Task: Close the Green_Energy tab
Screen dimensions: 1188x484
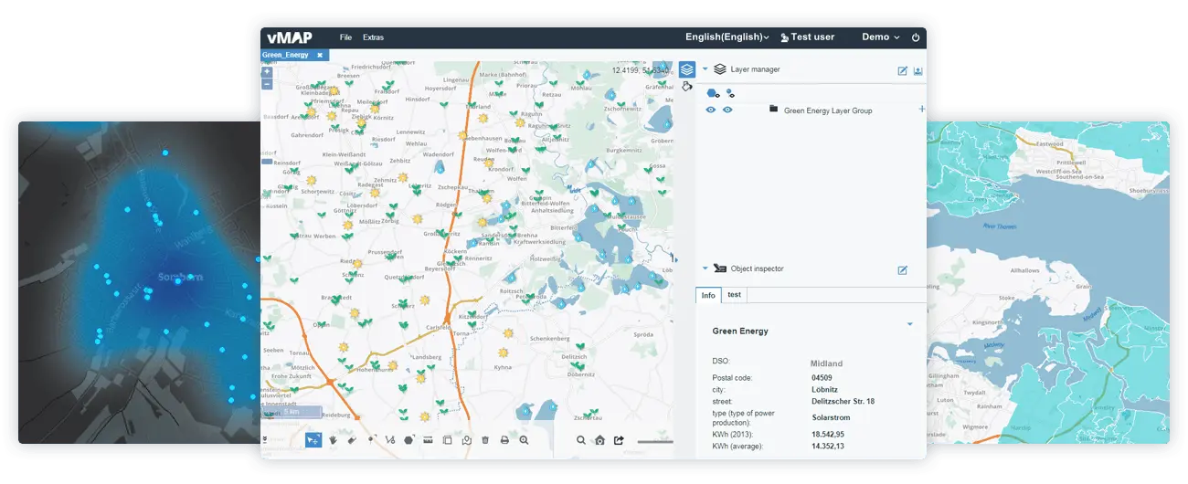Action: (x=320, y=55)
